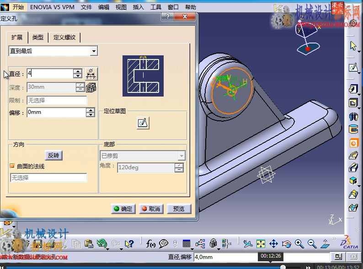Click the Design Table icon
Viewport: 363px width, 269px height.
click(x=187, y=244)
